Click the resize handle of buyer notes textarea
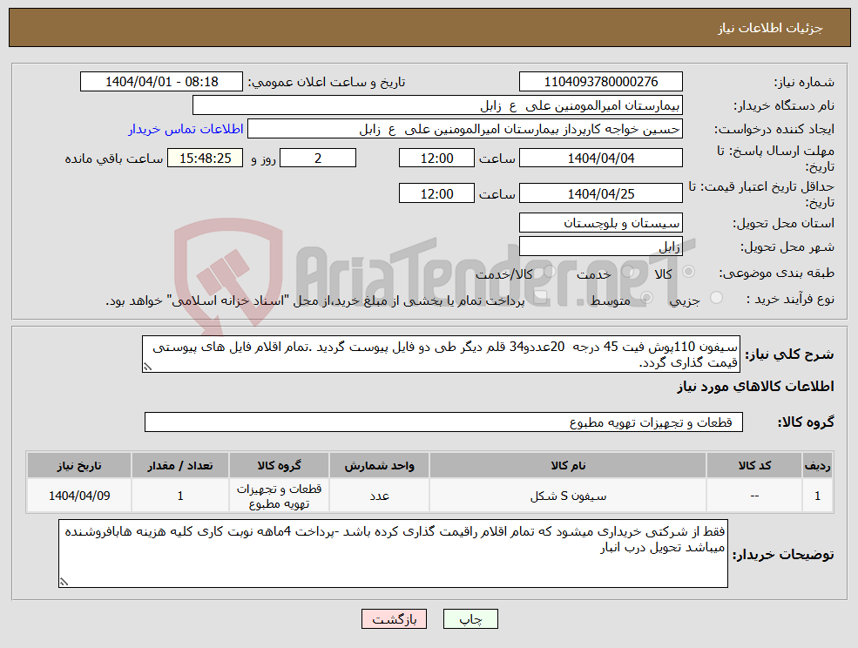 tap(64, 583)
